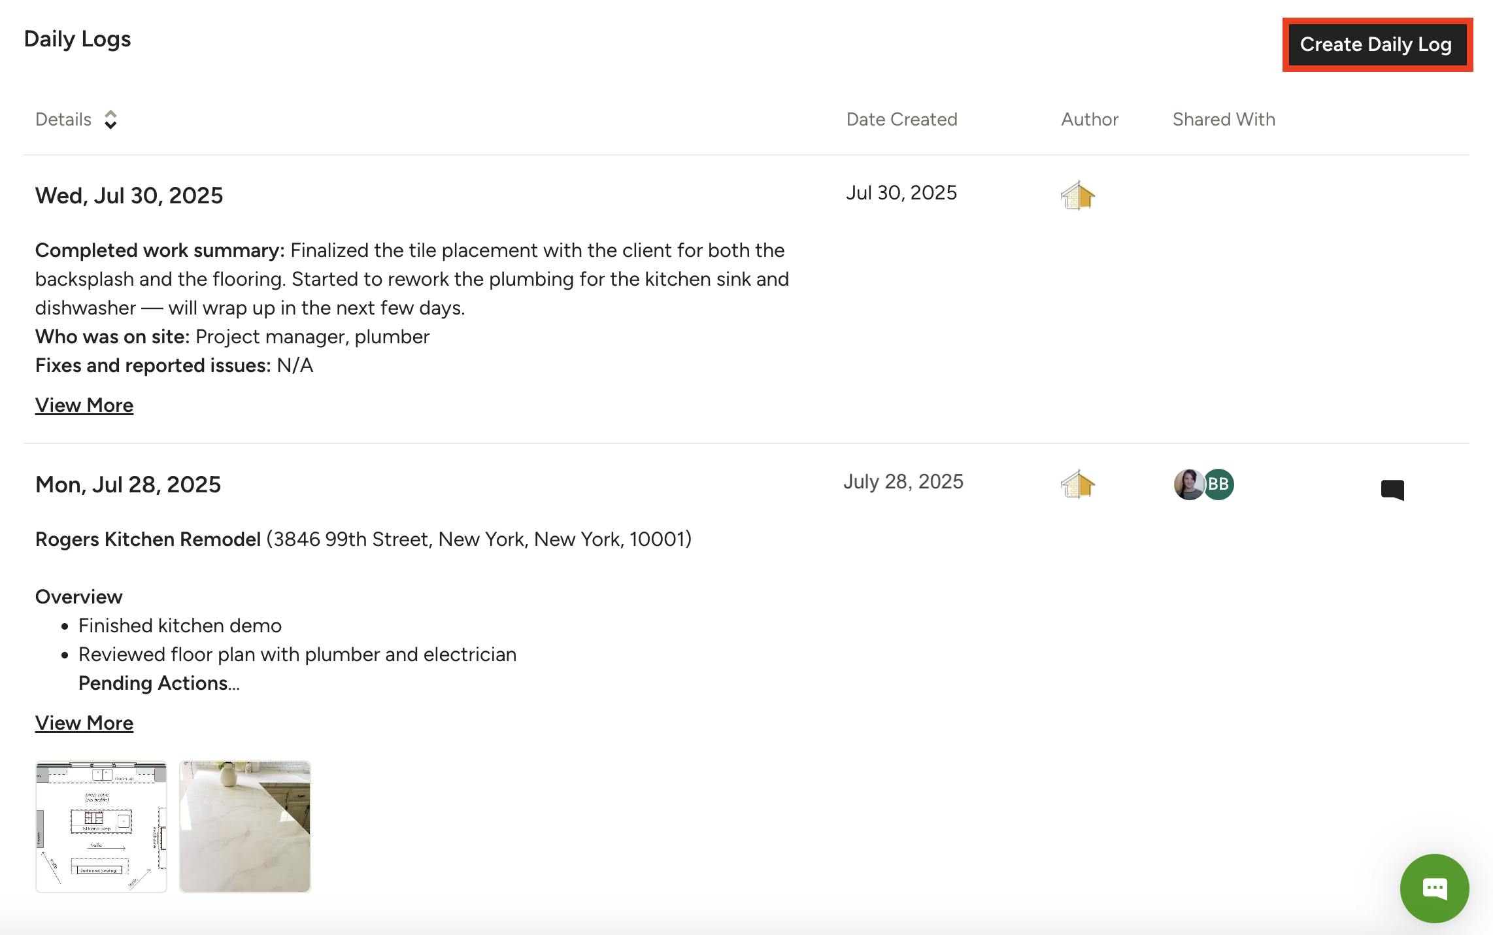Click the Author column header

(1090, 120)
